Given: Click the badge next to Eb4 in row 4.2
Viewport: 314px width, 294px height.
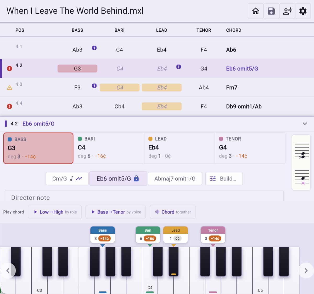Looking at the screenshot, I should [179, 67].
